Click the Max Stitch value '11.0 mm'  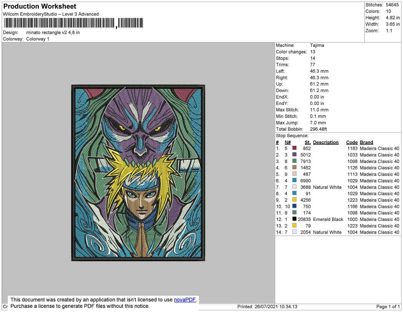tap(319, 110)
